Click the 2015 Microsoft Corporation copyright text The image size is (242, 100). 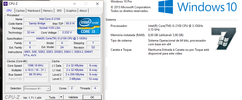[131, 7]
